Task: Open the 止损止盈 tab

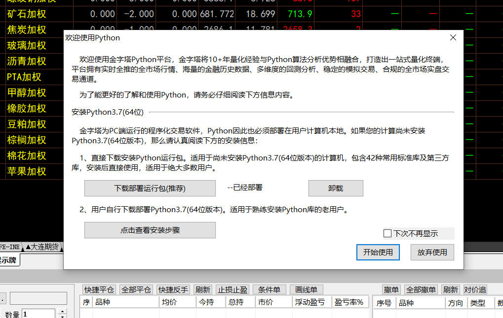Action: [x=232, y=289]
